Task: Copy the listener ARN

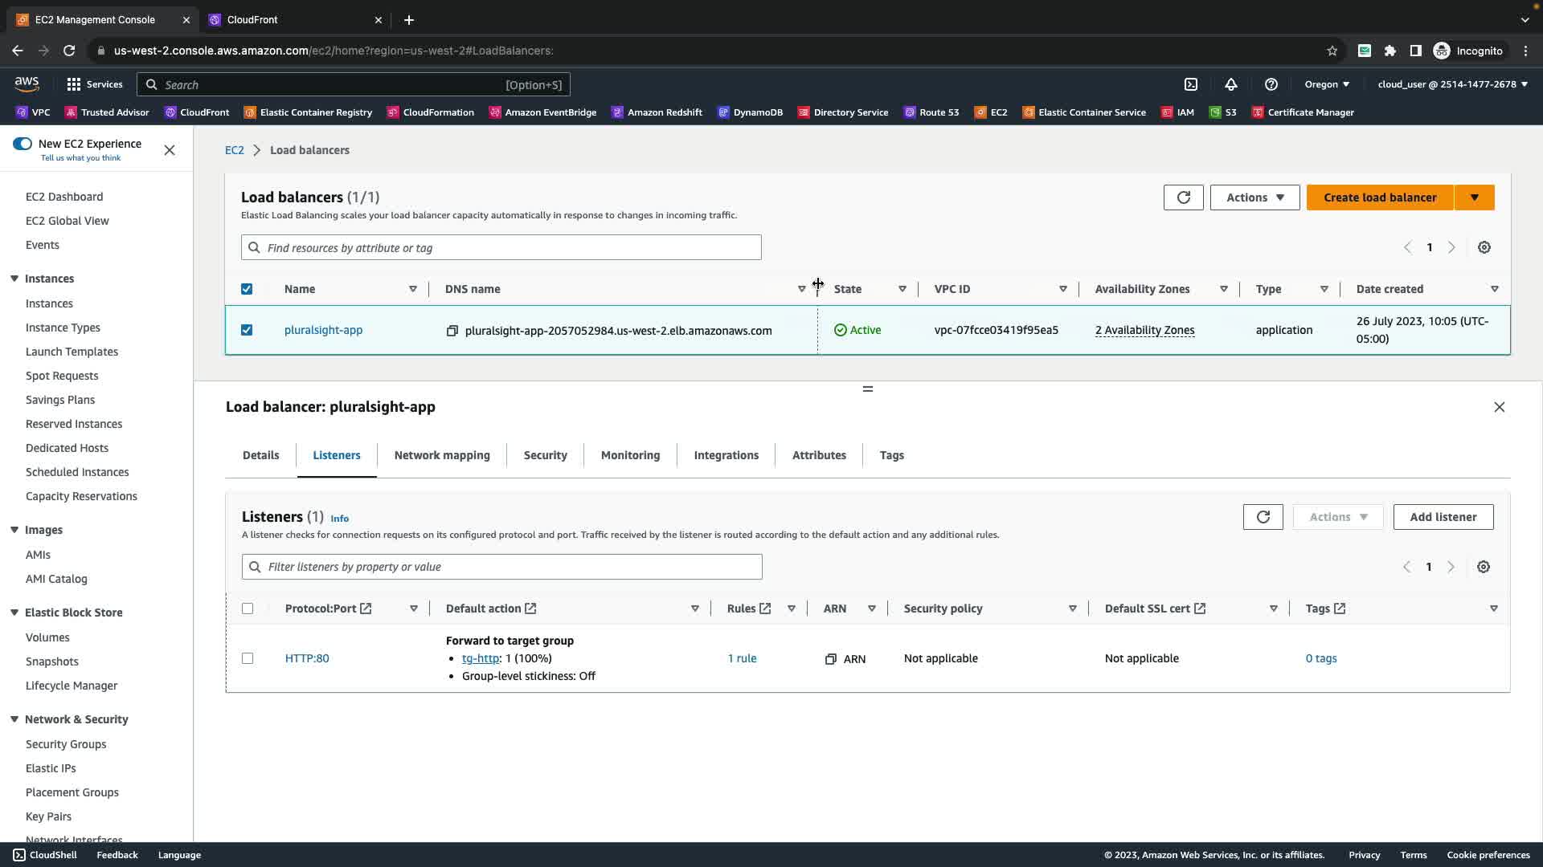Action: [x=831, y=659]
